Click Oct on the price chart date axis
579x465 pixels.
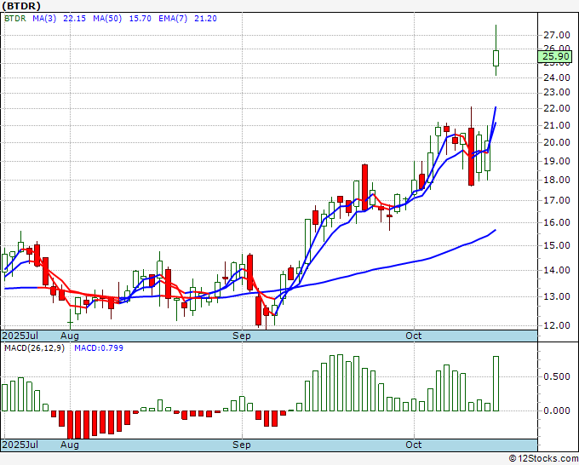(414, 336)
